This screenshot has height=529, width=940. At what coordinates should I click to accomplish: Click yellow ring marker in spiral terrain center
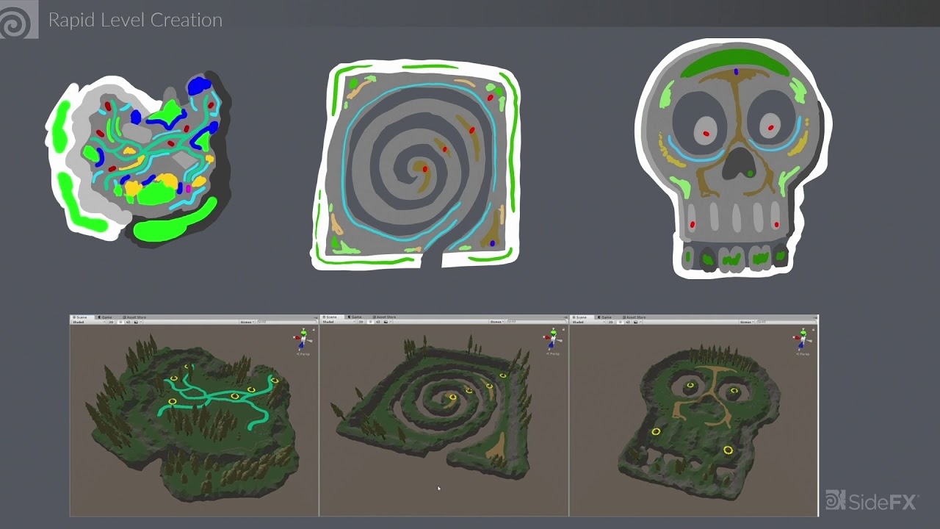point(453,397)
